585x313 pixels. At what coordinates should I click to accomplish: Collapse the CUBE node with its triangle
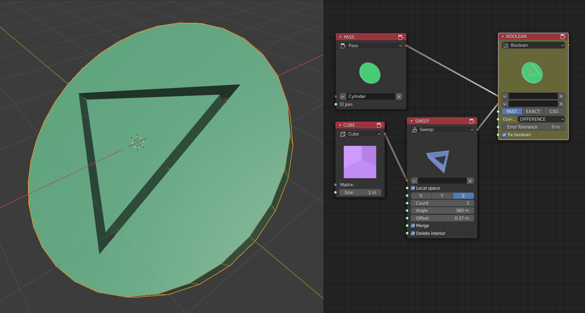(340, 125)
